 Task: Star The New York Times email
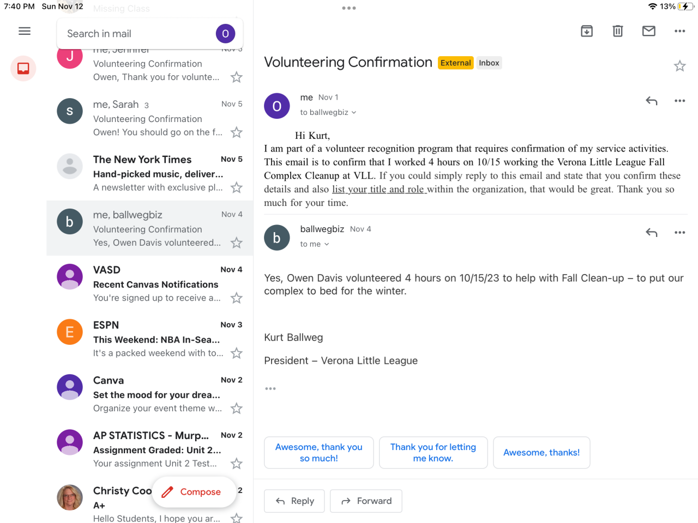pos(236,188)
